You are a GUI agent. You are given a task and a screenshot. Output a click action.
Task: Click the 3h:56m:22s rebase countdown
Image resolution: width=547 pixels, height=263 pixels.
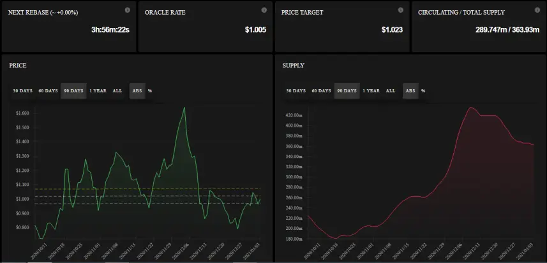110,30
